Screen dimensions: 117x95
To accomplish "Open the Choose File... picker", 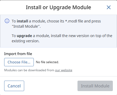I will point(19,62).
